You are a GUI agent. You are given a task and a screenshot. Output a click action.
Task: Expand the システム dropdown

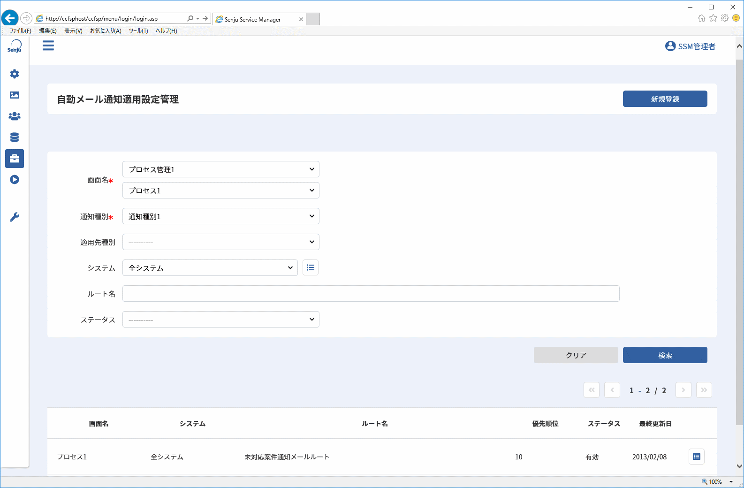(210, 268)
